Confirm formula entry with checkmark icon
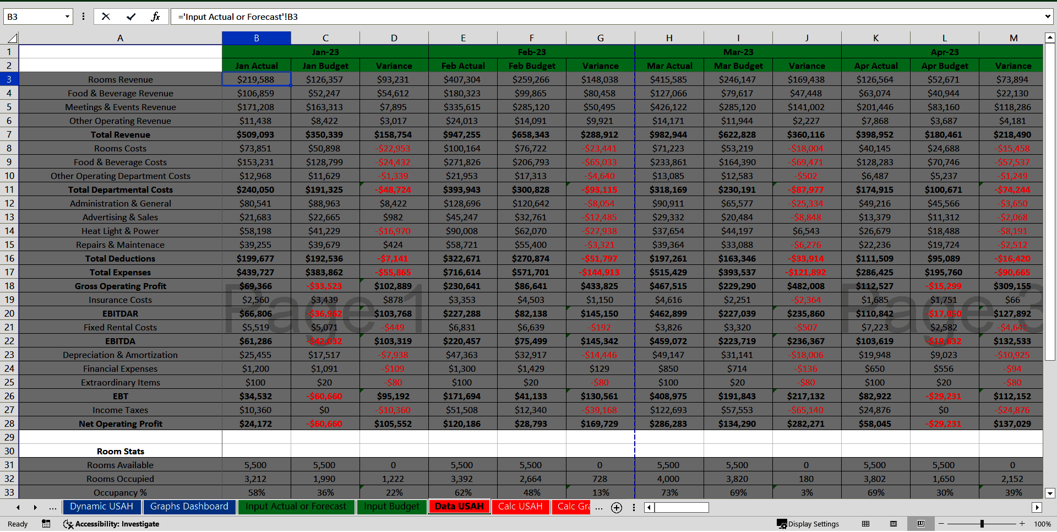The height and width of the screenshot is (532, 1057). coord(131,17)
